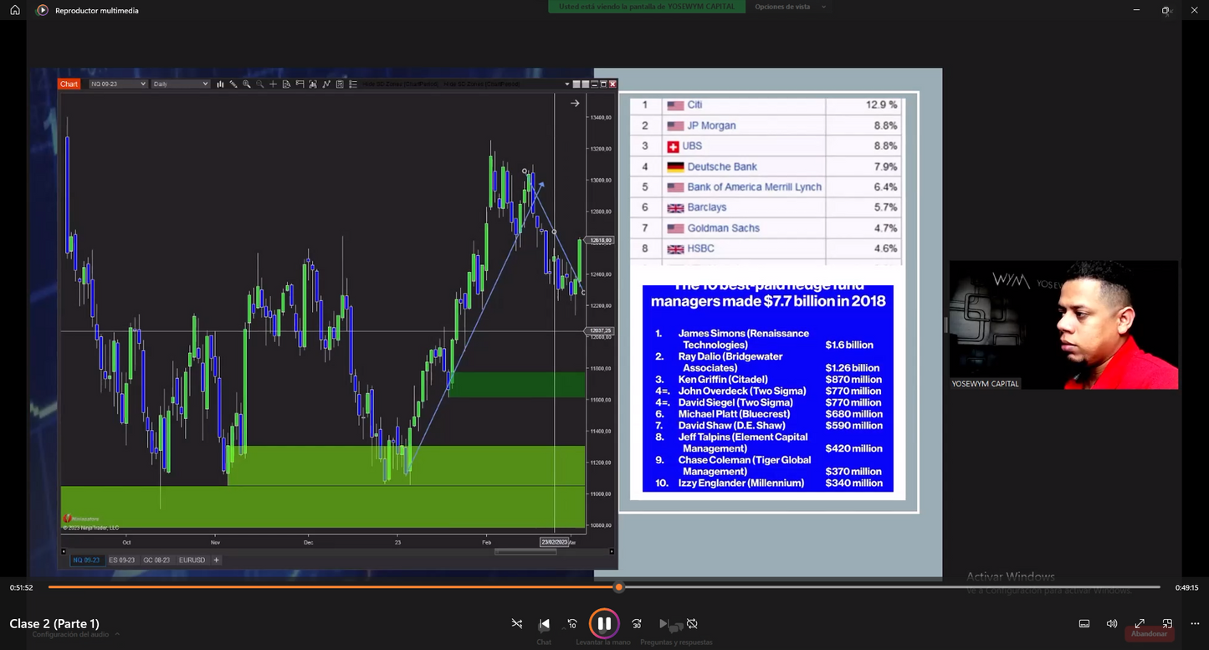Open the NQ 09-23 instrument dropdown
The height and width of the screenshot is (650, 1209).
coord(118,84)
